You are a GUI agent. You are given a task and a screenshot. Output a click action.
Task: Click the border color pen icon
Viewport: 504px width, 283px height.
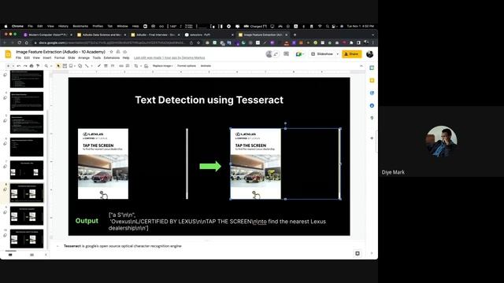pos(99,66)
